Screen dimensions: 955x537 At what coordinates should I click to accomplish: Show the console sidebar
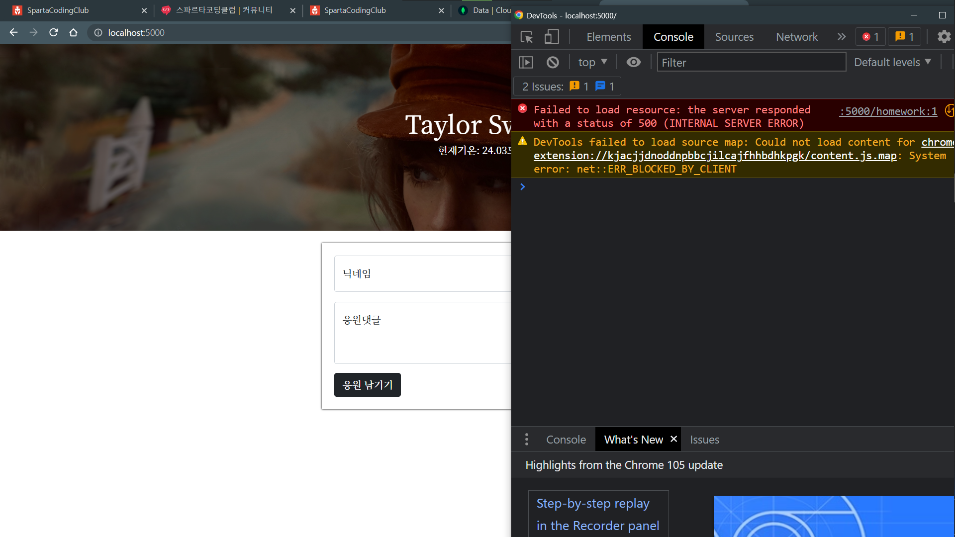pos(526,62)
